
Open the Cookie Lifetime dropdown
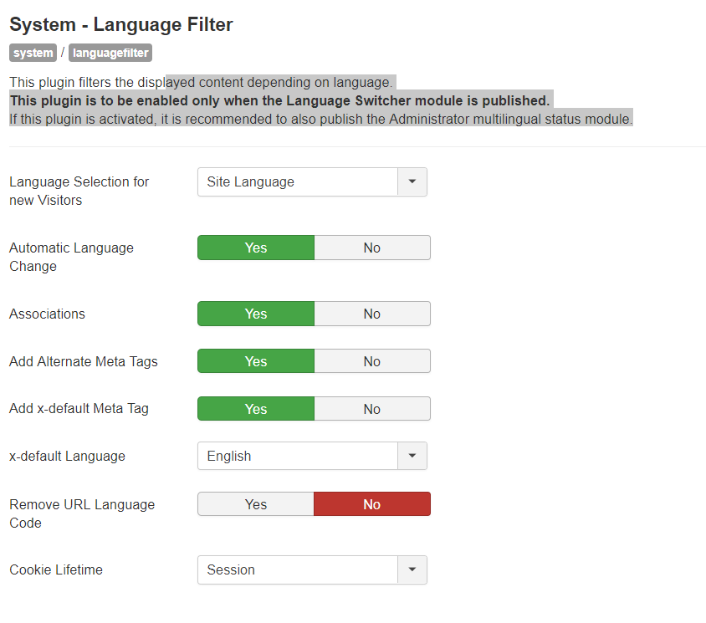(x=412, y=569)
